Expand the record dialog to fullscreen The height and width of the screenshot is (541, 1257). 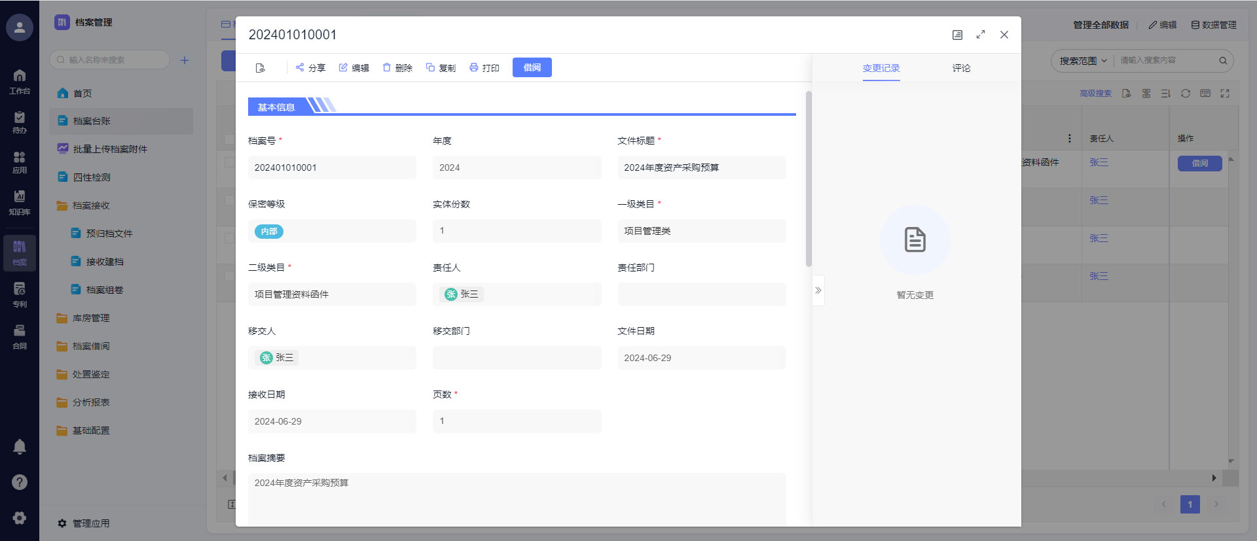pos(981,35)
